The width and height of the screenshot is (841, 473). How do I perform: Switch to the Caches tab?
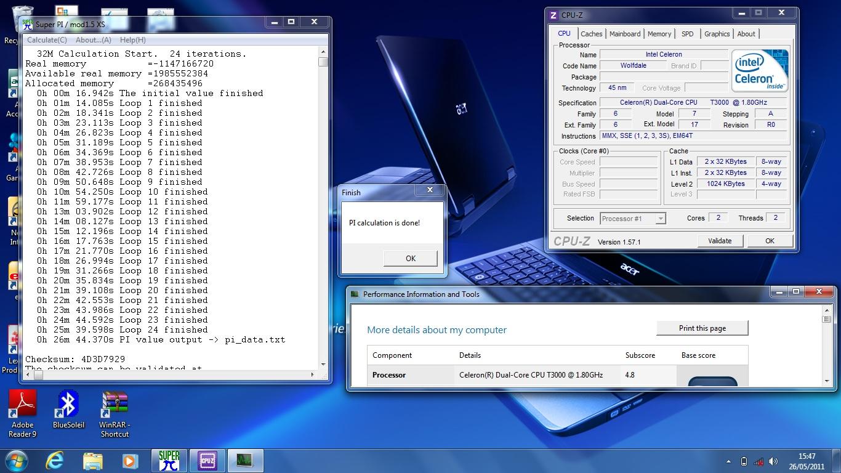click(x=592, y=34)
